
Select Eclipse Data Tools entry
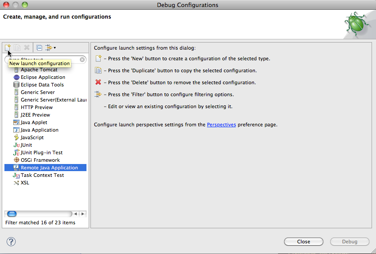tap(42, 85)
